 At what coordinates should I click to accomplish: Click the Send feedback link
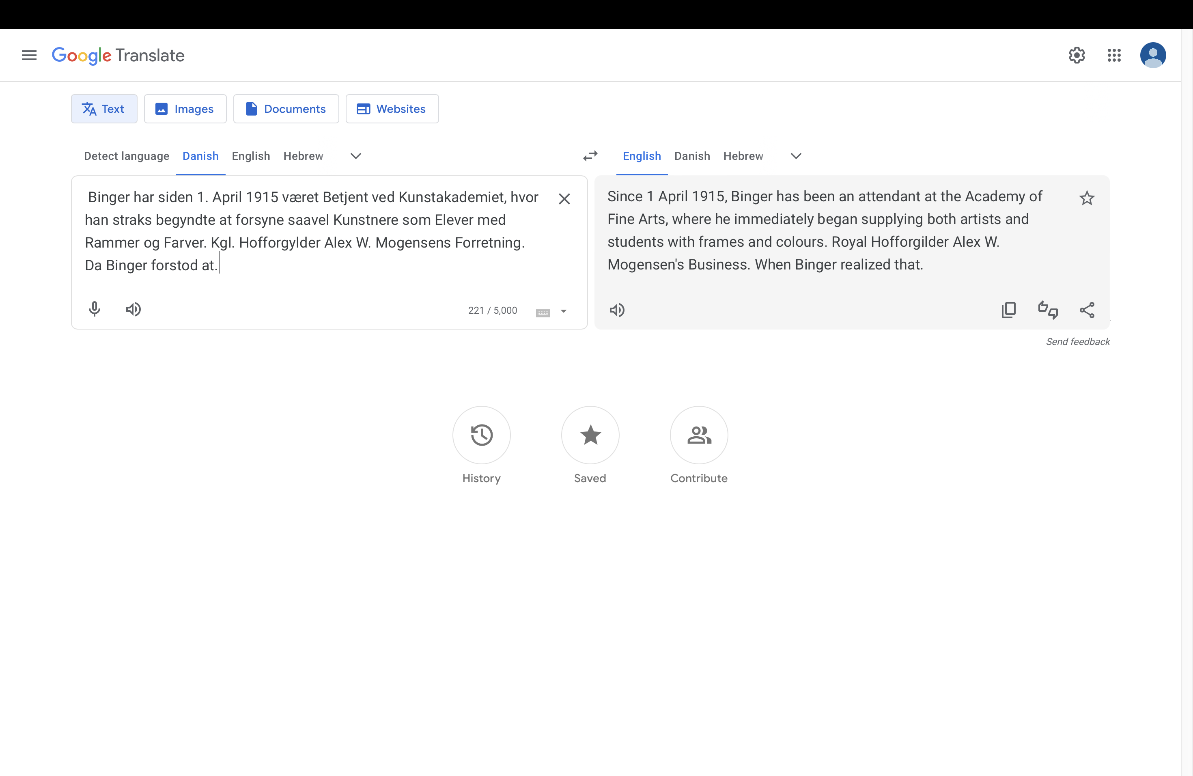[x=1078, y=341]
